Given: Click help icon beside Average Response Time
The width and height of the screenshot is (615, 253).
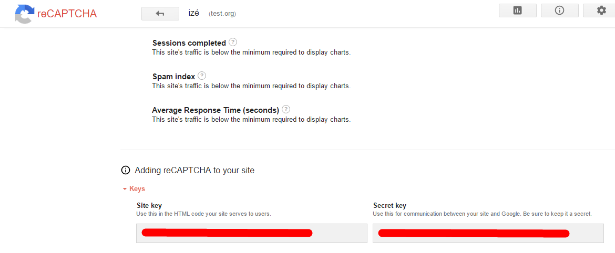Looking at the screenshot, I should tap(286, 110).
